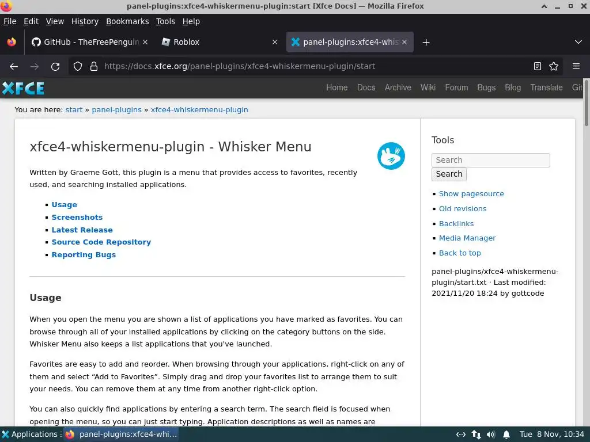Click the 'start' breadcrumb link
The height and width of the screenshot is (442, 590).
[74, 110]
